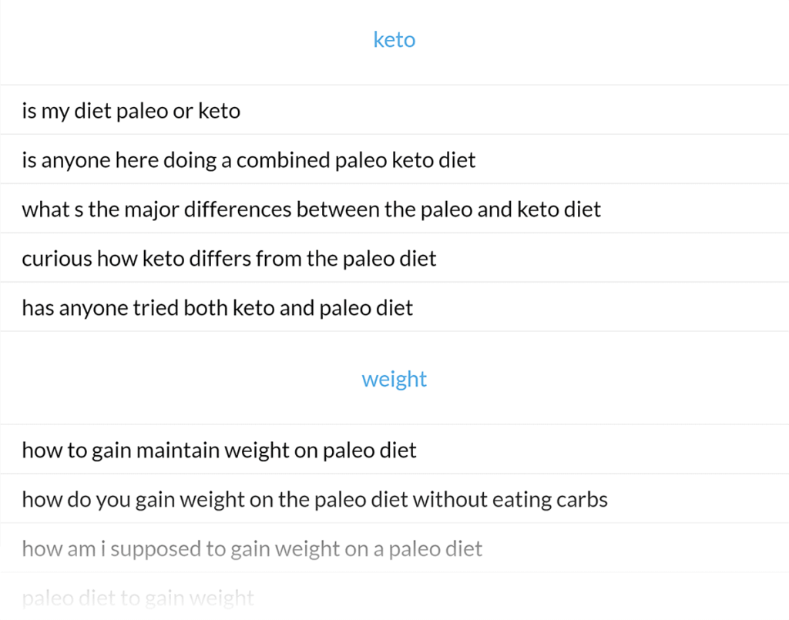Select "curious how keto differs" entry
789x620 pixels.
click(x=229, y=259)
